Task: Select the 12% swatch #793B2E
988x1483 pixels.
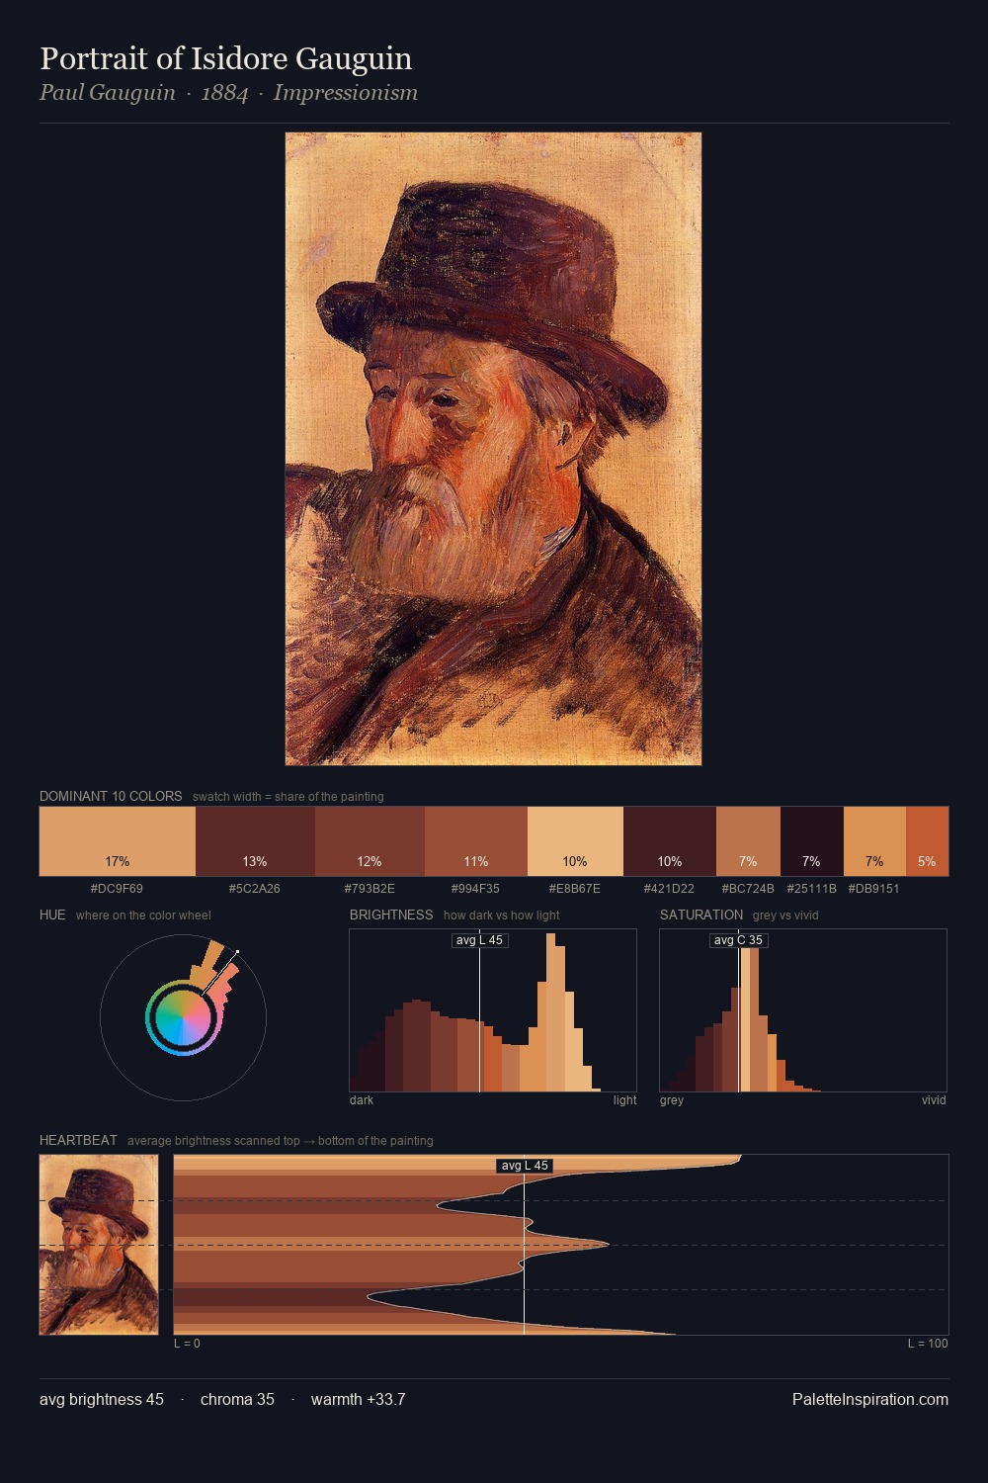Action: (x=370, y=841)
